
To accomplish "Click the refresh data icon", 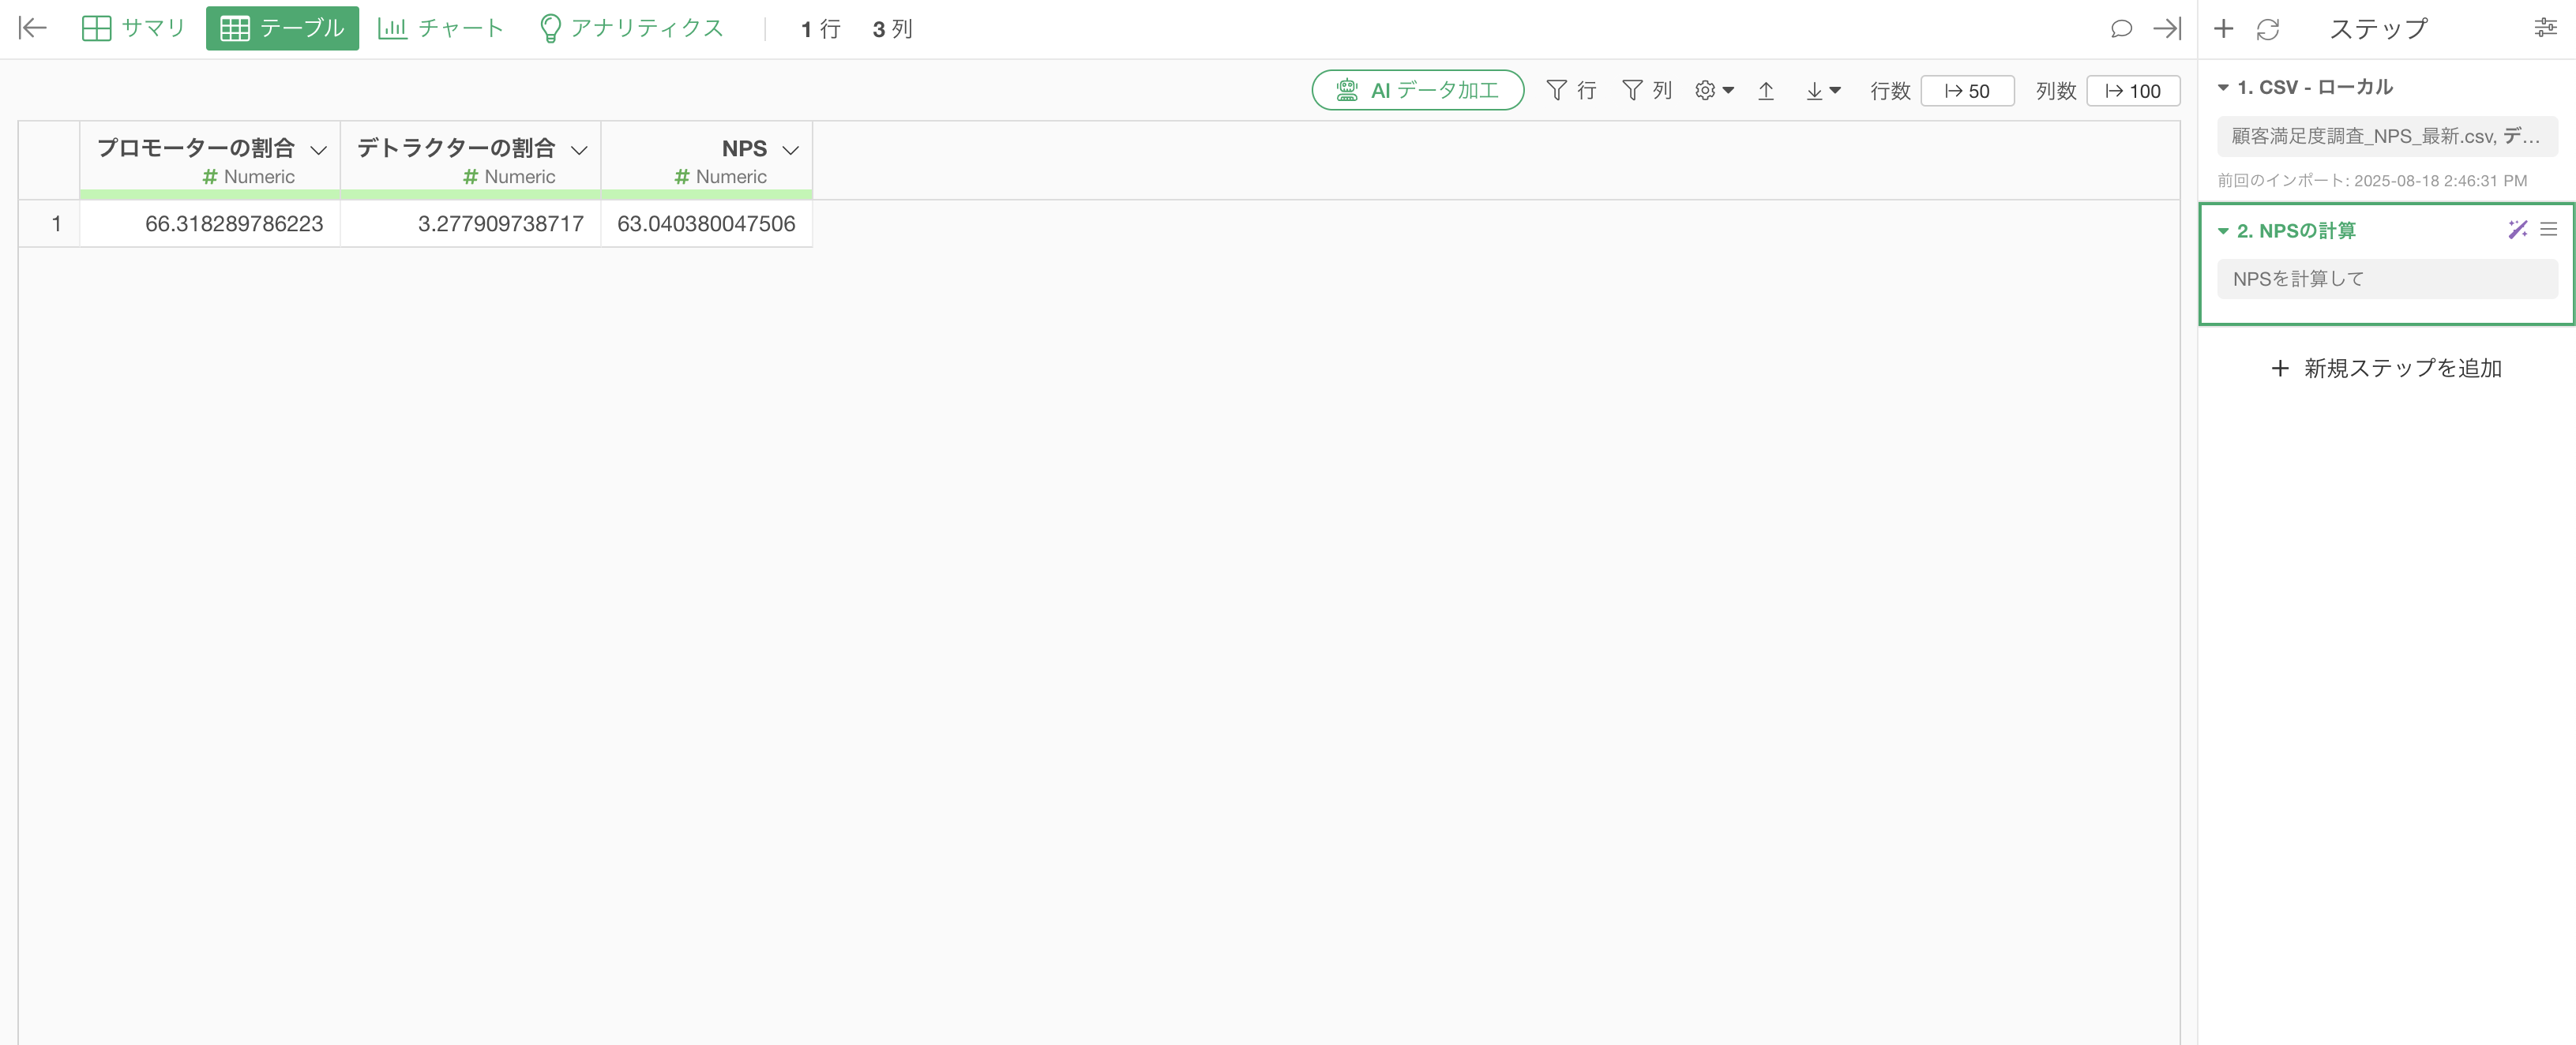I will [x=2267, y=29].
